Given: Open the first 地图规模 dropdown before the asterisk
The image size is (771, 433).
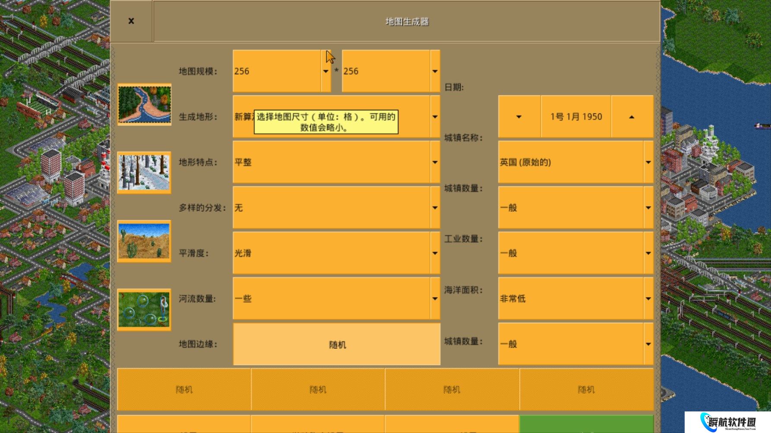Looking at the screenshot, I should (x=282, y=71).
